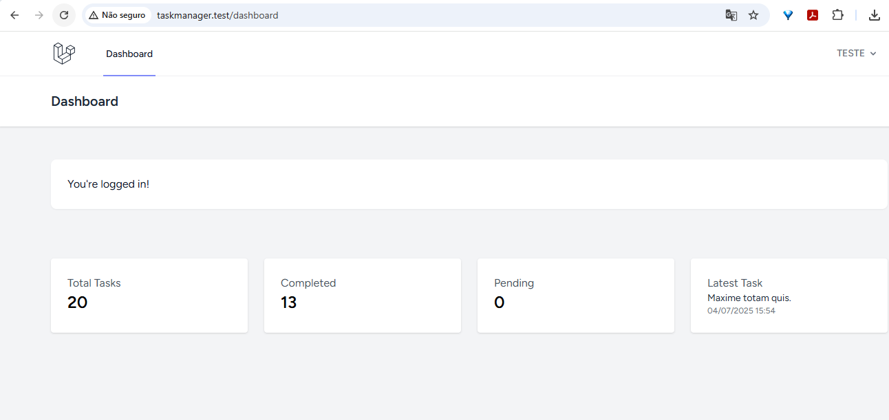Click the blue Vivaldi extension icon

788,14
